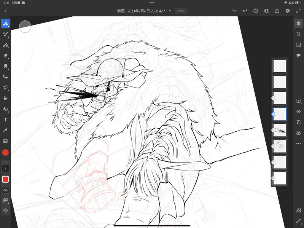The image size is (304, 228).
Task: Select the layer above the white background
Action: 280,162
